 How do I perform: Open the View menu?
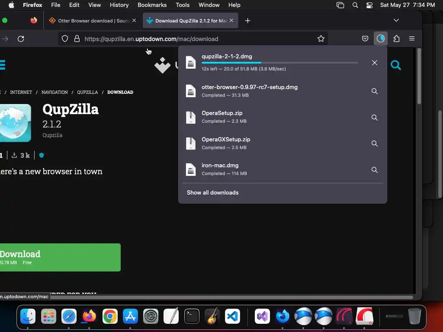(x=94, y=5)
